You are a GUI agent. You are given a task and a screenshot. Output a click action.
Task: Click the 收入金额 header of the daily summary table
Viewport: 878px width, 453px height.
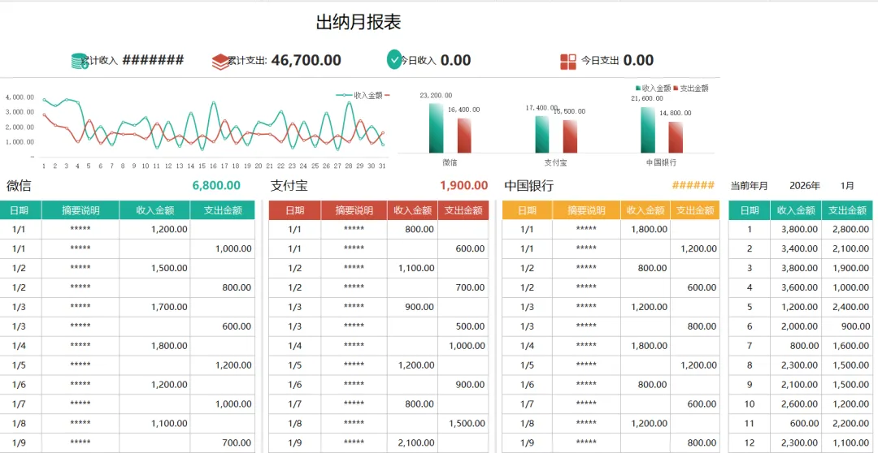[796, 210]
